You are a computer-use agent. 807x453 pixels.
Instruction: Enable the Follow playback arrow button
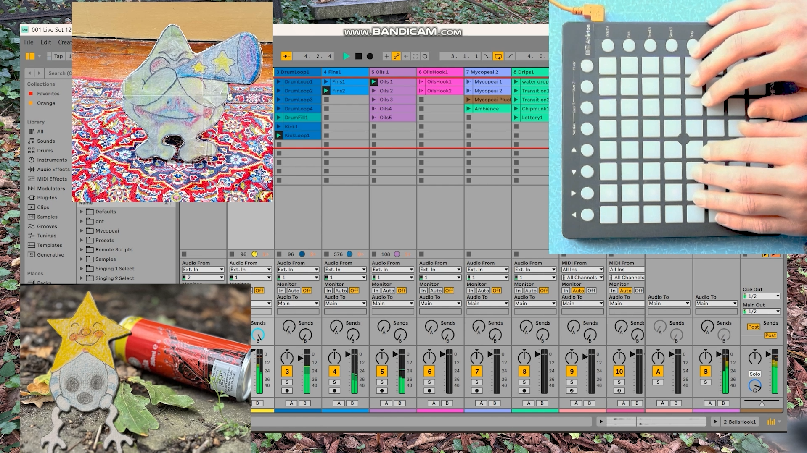pos(286,56)
